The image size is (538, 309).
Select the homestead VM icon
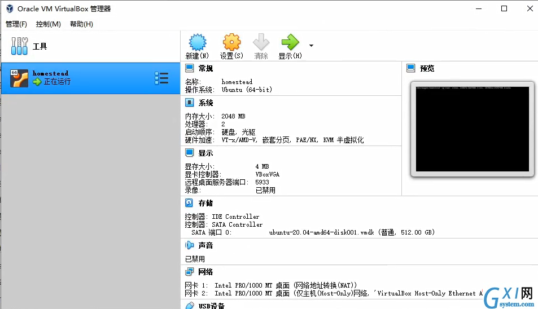pyautogui.click(x=19, y=78)
